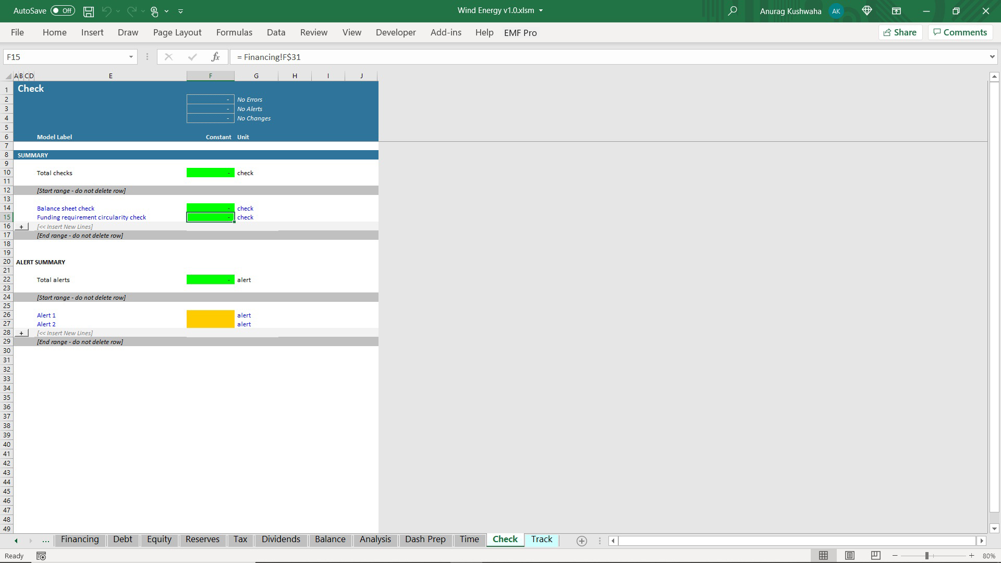The height and width of the screenshot is (563, 1001).
Task: Click the Save icon in title bar
Action: click(x=89, y=11)
